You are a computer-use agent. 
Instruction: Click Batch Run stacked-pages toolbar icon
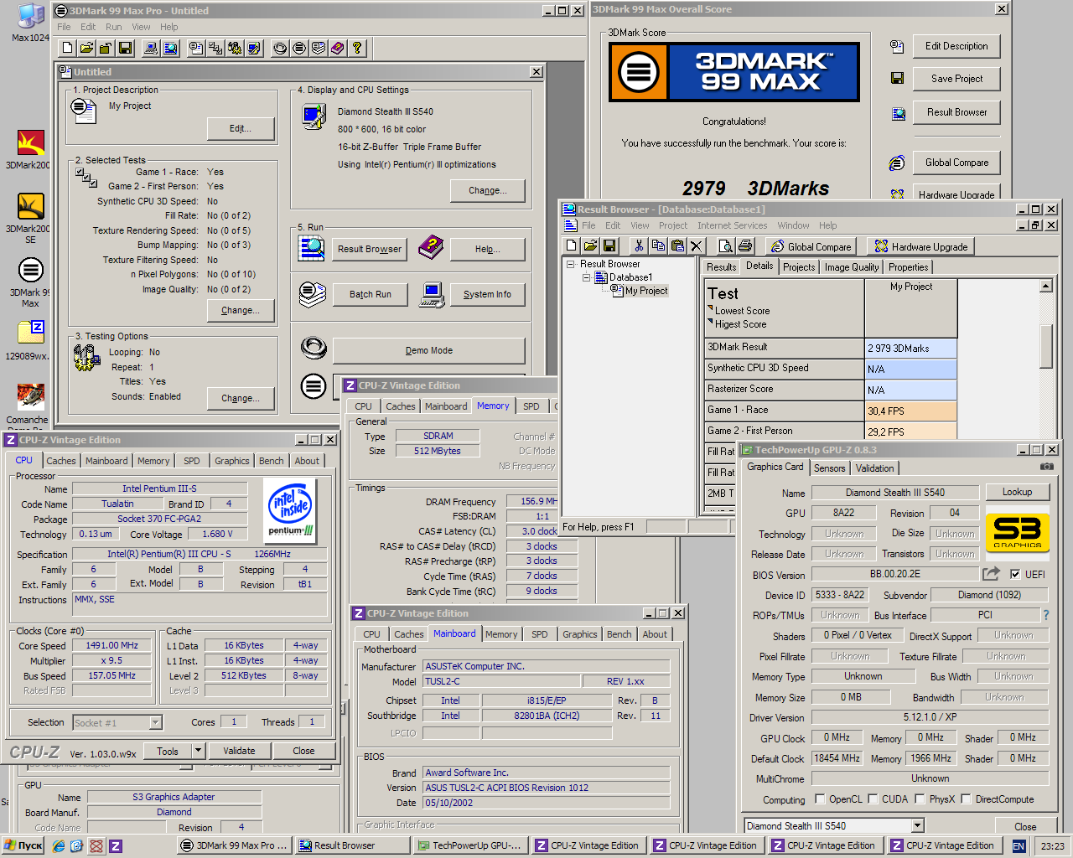click(x=319, y=49)
